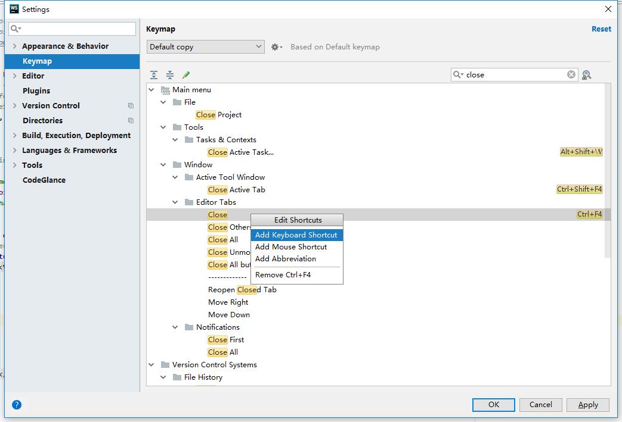The height and width of the screenshot is (422, 622).
Task: Click the Expand All toolbar icon
Action: [x=153, y=75]
